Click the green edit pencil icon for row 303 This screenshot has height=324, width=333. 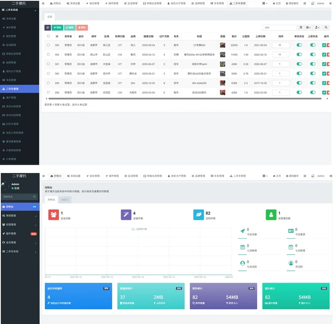(324, 45)
